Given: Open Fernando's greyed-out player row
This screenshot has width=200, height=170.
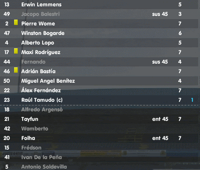Looking at the screenshot, I should click(x=99, y=62).
